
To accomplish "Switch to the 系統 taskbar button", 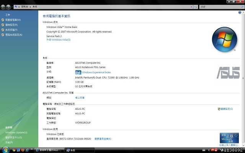I will click(x=80, y=150).
